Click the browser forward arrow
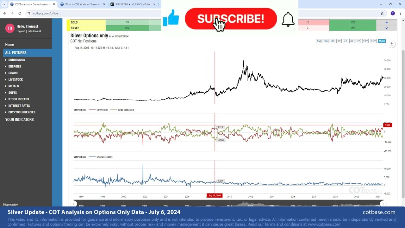The width and height of the screenshot is (405, 228). (x=12, y=13)
